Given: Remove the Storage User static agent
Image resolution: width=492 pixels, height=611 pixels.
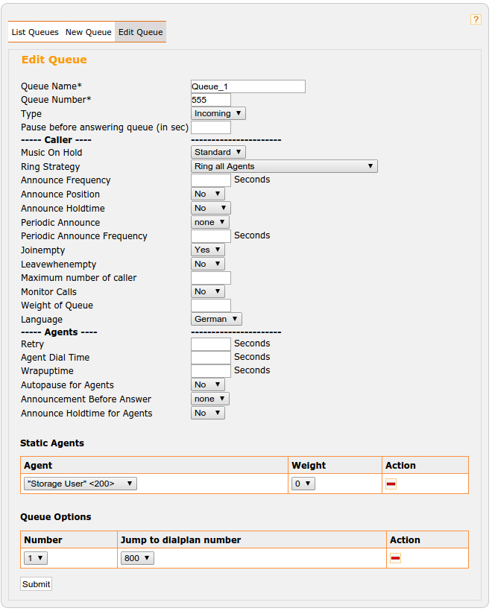Looking at the screenshot, I should (x=391, y=484).
